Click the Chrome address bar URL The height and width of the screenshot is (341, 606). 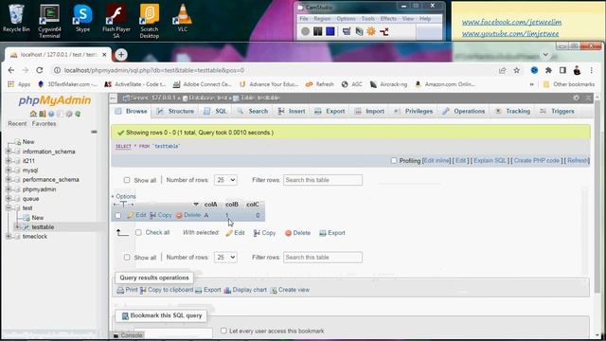pos(153,70)
